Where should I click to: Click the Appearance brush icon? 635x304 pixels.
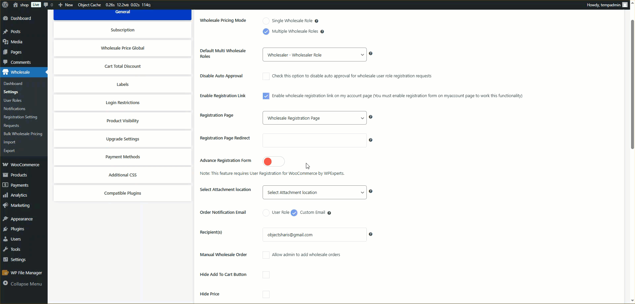click(5, 219)
